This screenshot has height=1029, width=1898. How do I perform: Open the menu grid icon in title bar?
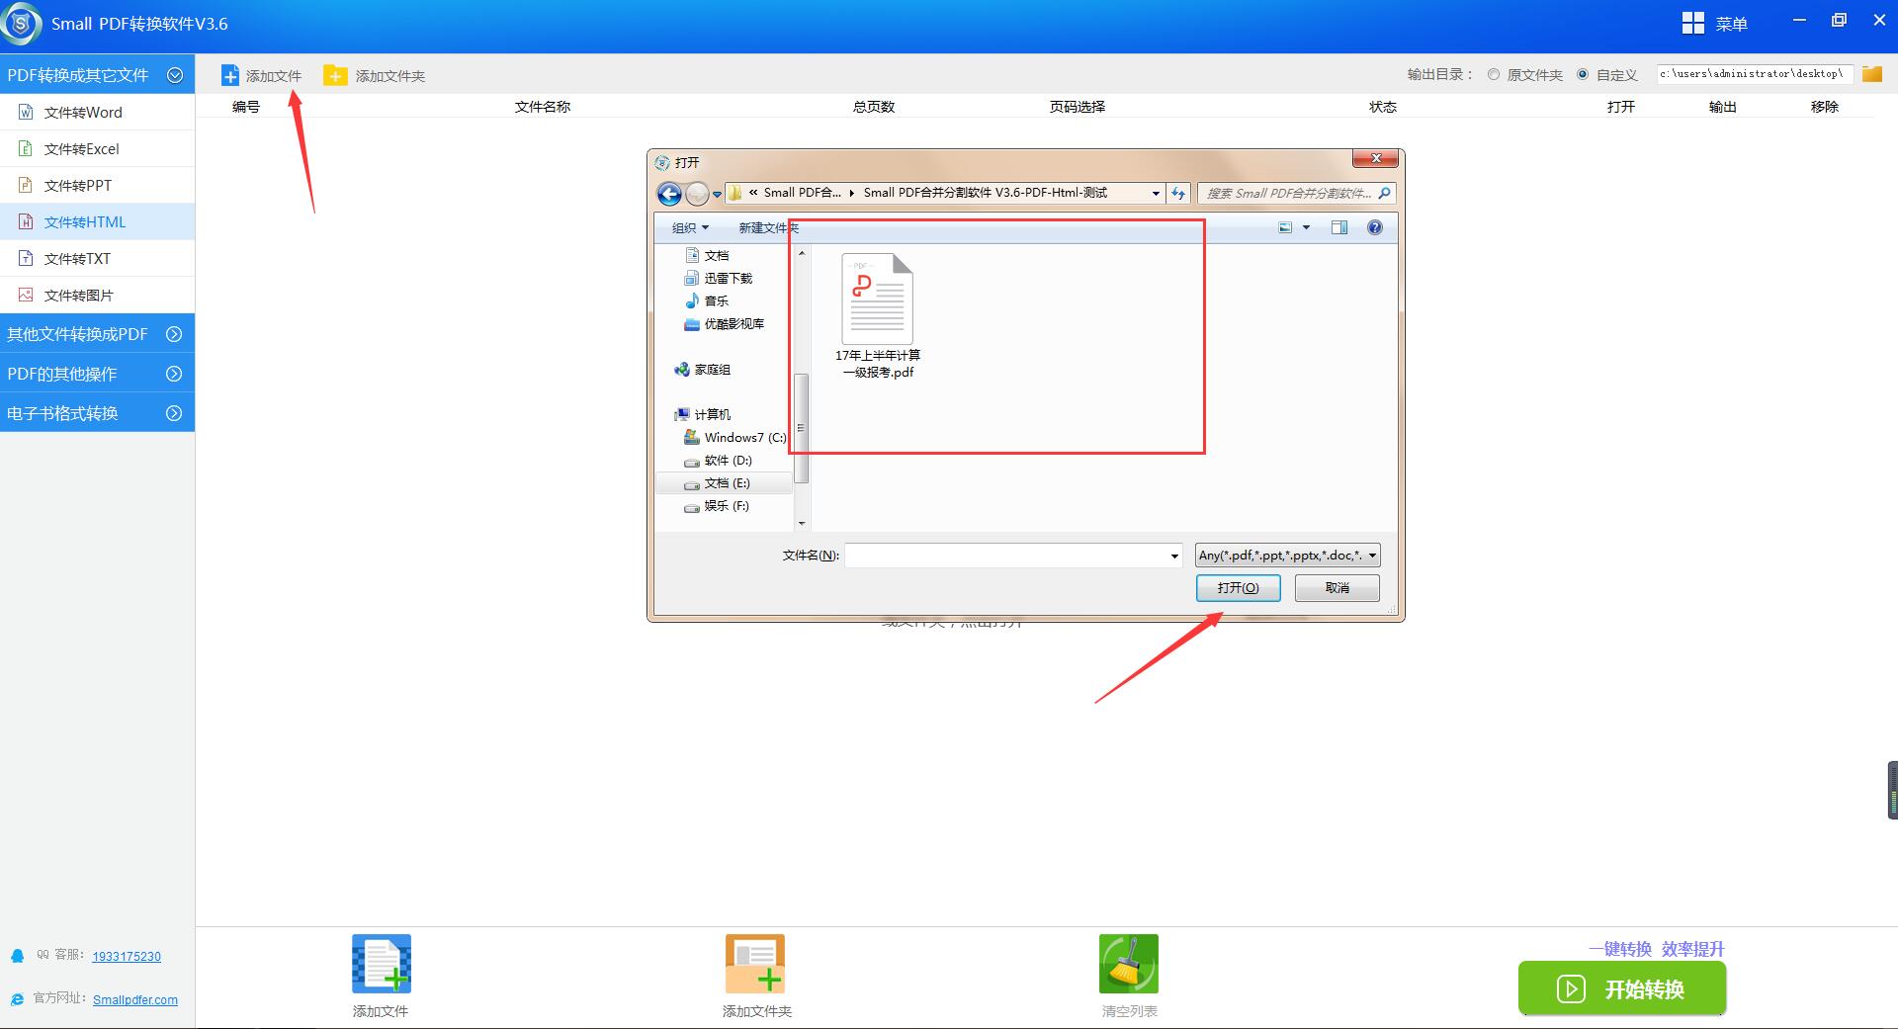1692,23
